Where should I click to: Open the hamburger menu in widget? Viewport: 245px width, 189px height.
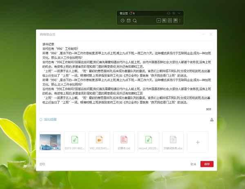click(174, 13)
